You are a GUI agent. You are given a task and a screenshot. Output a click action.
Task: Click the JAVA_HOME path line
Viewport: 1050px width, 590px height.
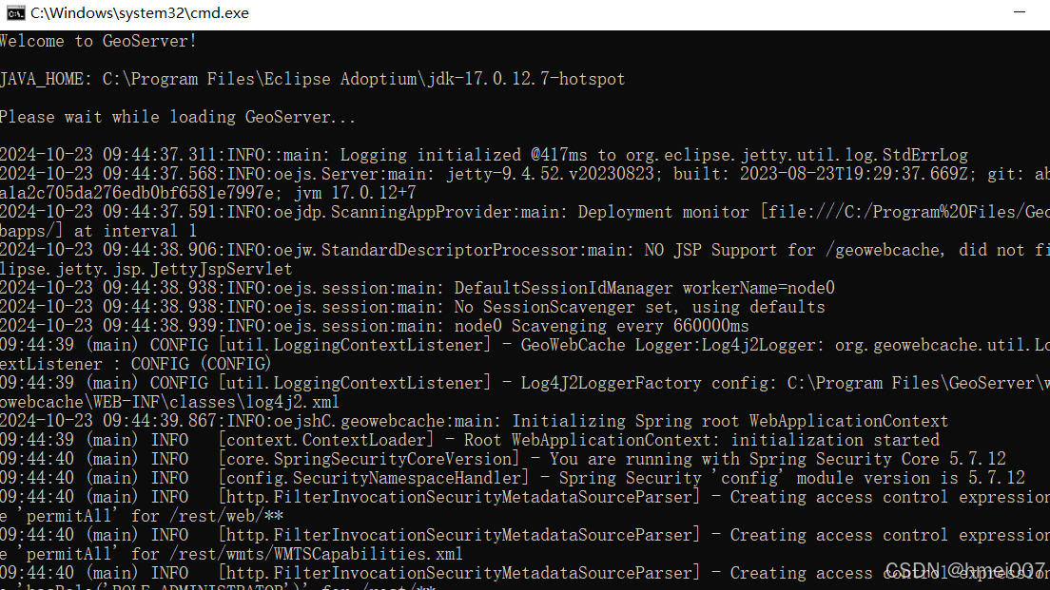click(313, 79)
